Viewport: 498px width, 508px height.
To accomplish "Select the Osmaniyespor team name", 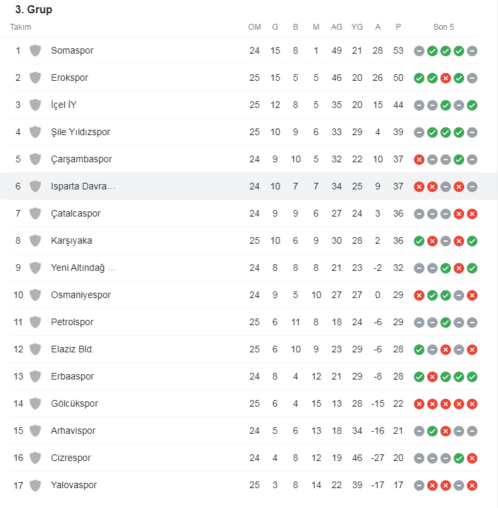I will [81, 295].
